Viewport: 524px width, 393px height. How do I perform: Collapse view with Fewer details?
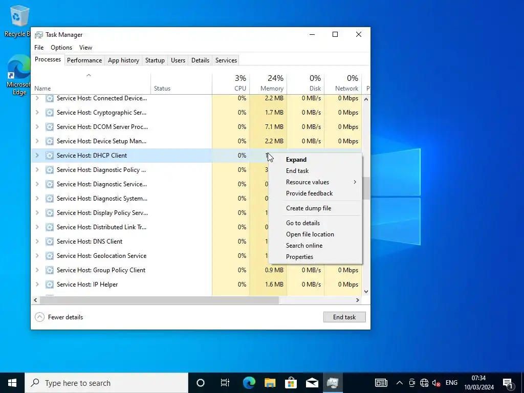pos(59,317)
